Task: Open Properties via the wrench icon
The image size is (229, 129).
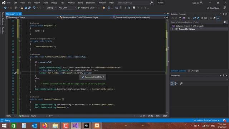Action: coord(214,18)
